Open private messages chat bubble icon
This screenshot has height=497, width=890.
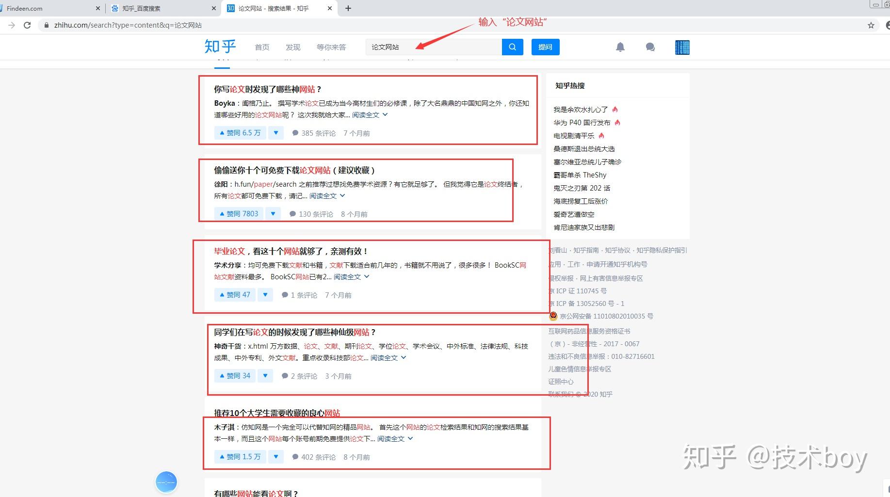point(650,47)
